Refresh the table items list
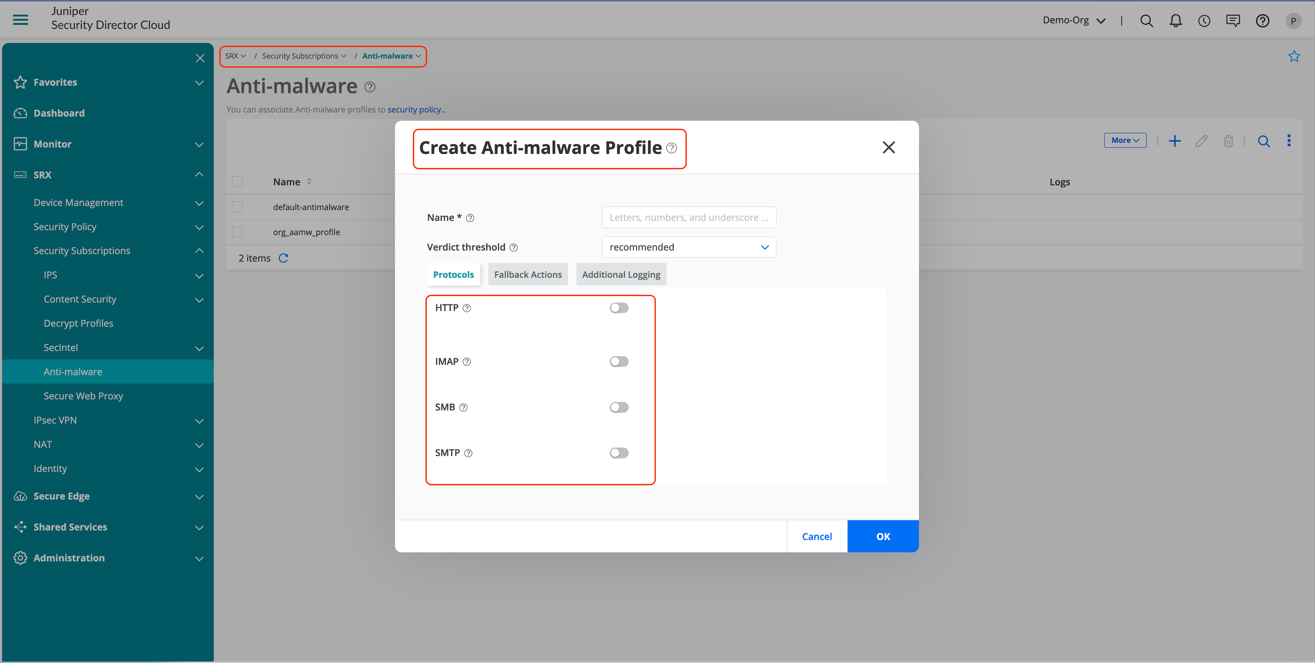 [283, 258]
